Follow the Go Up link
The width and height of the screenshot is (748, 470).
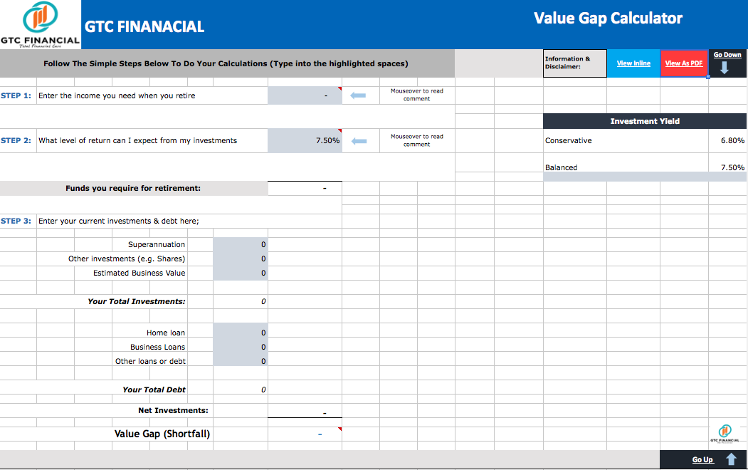pyautogui.click(x=702, y=459)
